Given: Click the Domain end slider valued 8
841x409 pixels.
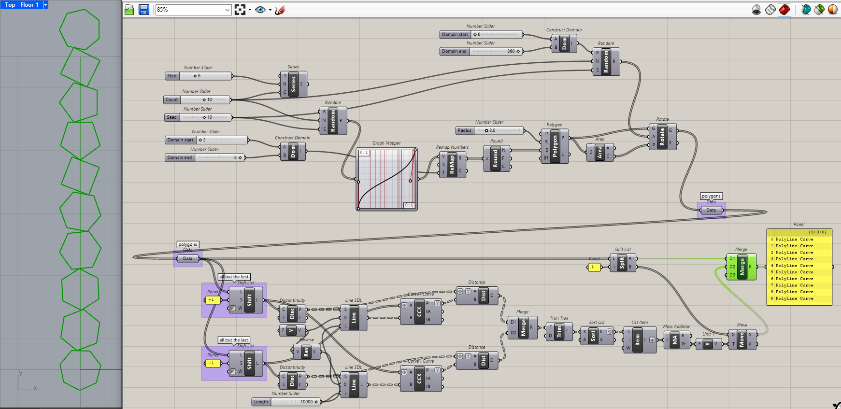Looking at the screenshot, I should [204, 157].
